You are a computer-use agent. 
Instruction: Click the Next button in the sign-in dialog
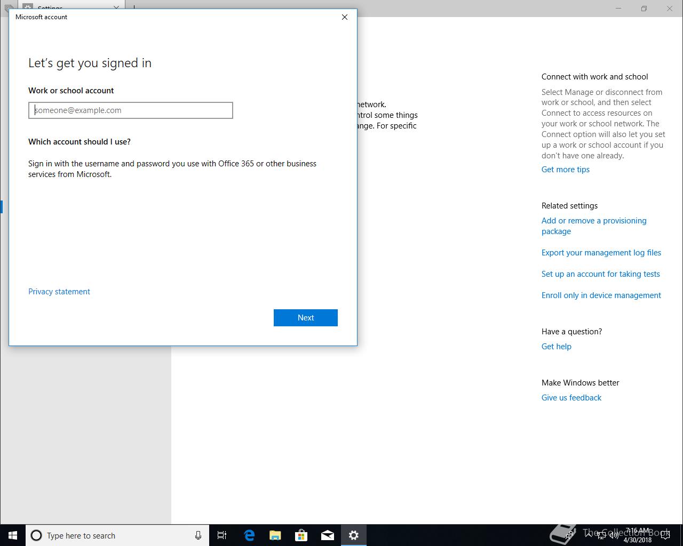coord(306,318)
